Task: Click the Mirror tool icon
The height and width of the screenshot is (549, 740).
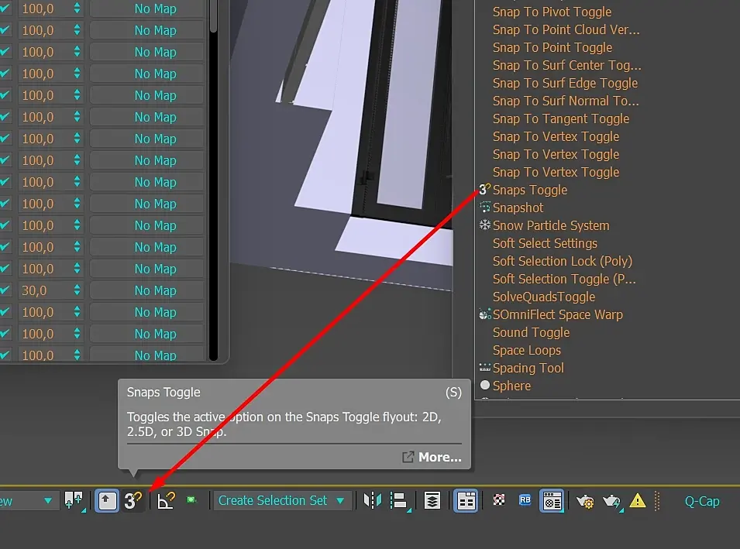Action: [x=373, y=500]
